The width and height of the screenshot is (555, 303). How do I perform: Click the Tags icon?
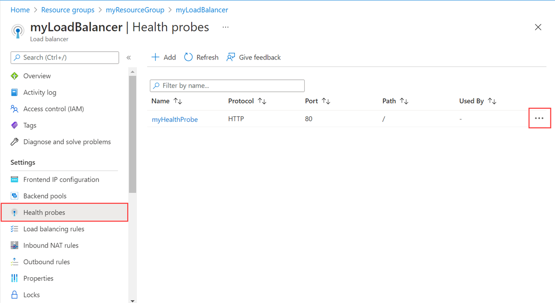coord(14,125)
